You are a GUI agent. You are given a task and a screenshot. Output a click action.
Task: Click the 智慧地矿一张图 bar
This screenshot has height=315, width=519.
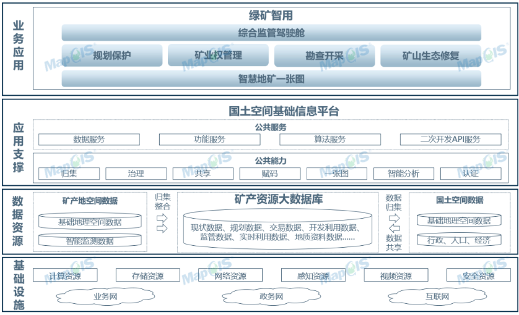(271, 78)
